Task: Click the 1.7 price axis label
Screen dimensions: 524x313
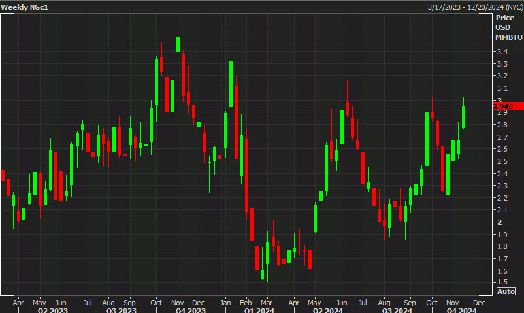Action: pyautogui.click(x=502, y=259)
